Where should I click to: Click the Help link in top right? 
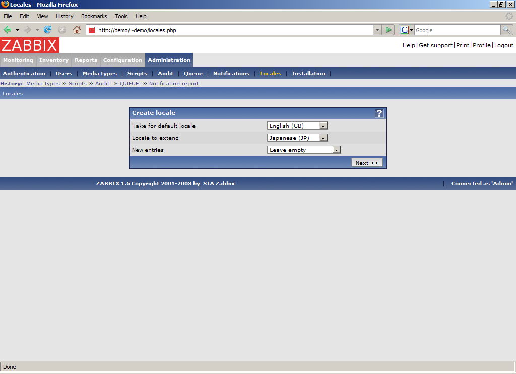pyautogui.click(x=409, y=45)
